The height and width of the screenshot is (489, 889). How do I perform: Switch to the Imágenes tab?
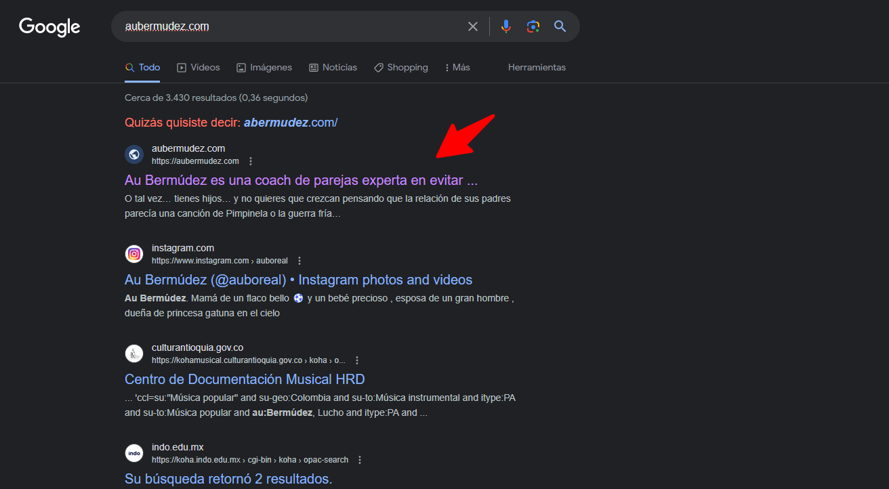click(264, 68)
